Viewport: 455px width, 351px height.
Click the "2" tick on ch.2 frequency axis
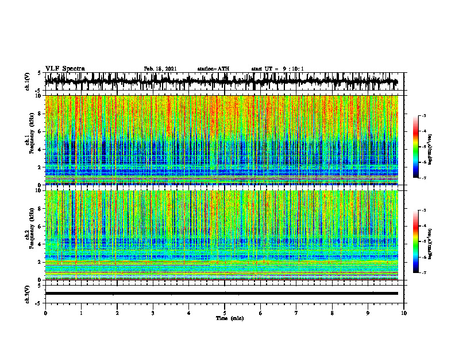pyautogui.click(x=40, y=262)
